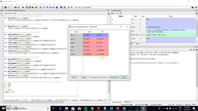The image size is (198, 111).
Task: Click the Call column header
Action: 89,32
